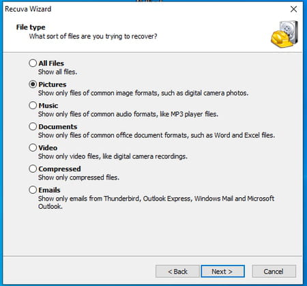
Task: Select the All Files radio button
Action: [33, 63]
